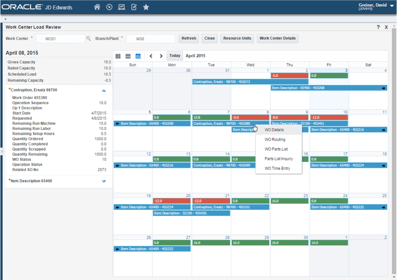397x280 pixels.
Task: Open the help question mark icon
Action: pos(378,27)
